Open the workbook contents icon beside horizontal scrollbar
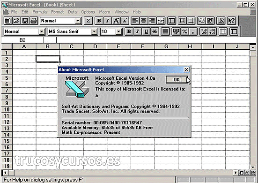Viewport: 258px width, 183px height. (x=242, y=173)
